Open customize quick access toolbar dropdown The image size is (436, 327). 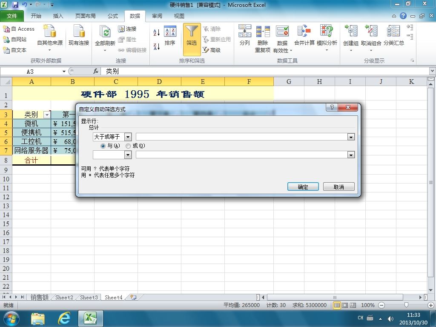point(52,5)
